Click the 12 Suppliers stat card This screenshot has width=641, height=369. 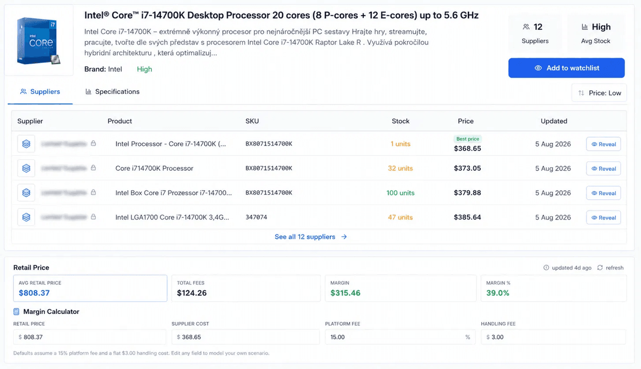pos(535,33)
